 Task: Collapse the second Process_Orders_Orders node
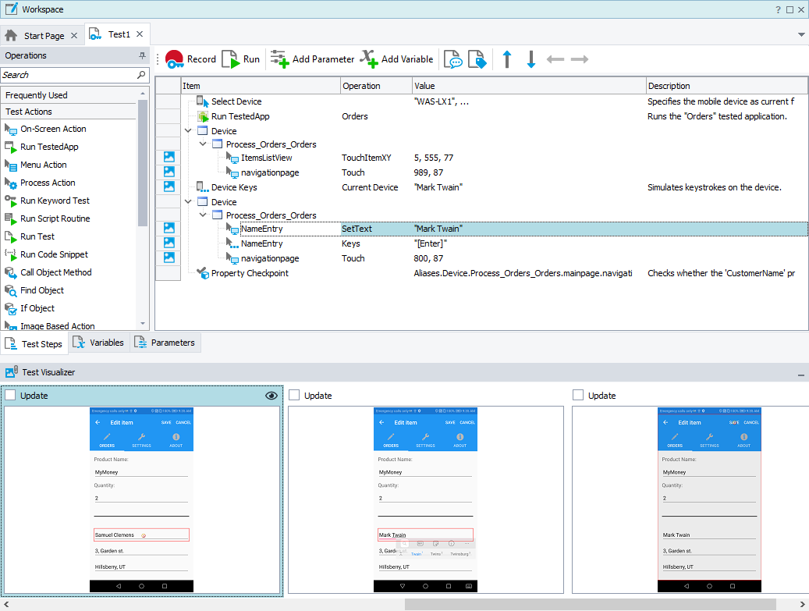[203, 215]
